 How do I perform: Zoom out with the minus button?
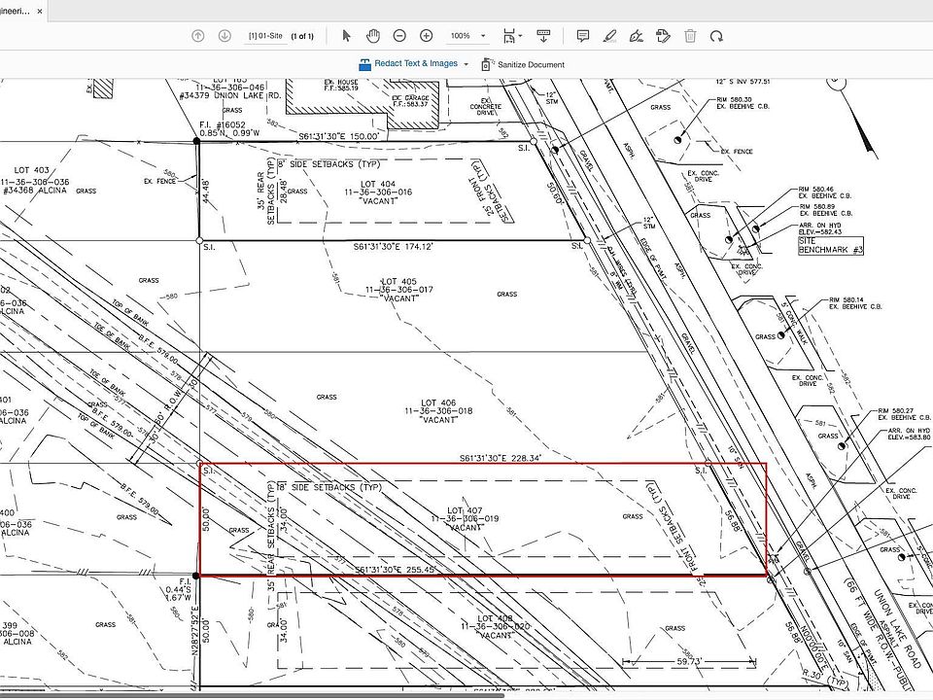pos(399,36)
